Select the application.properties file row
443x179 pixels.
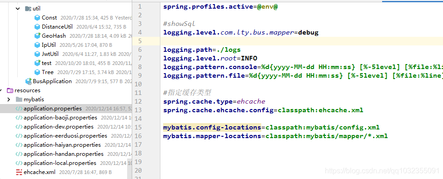66,109
